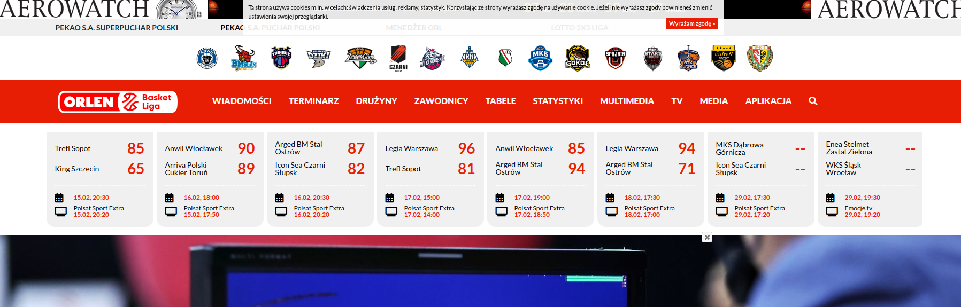Open the TABELE menu item

(x=500, y=101)
